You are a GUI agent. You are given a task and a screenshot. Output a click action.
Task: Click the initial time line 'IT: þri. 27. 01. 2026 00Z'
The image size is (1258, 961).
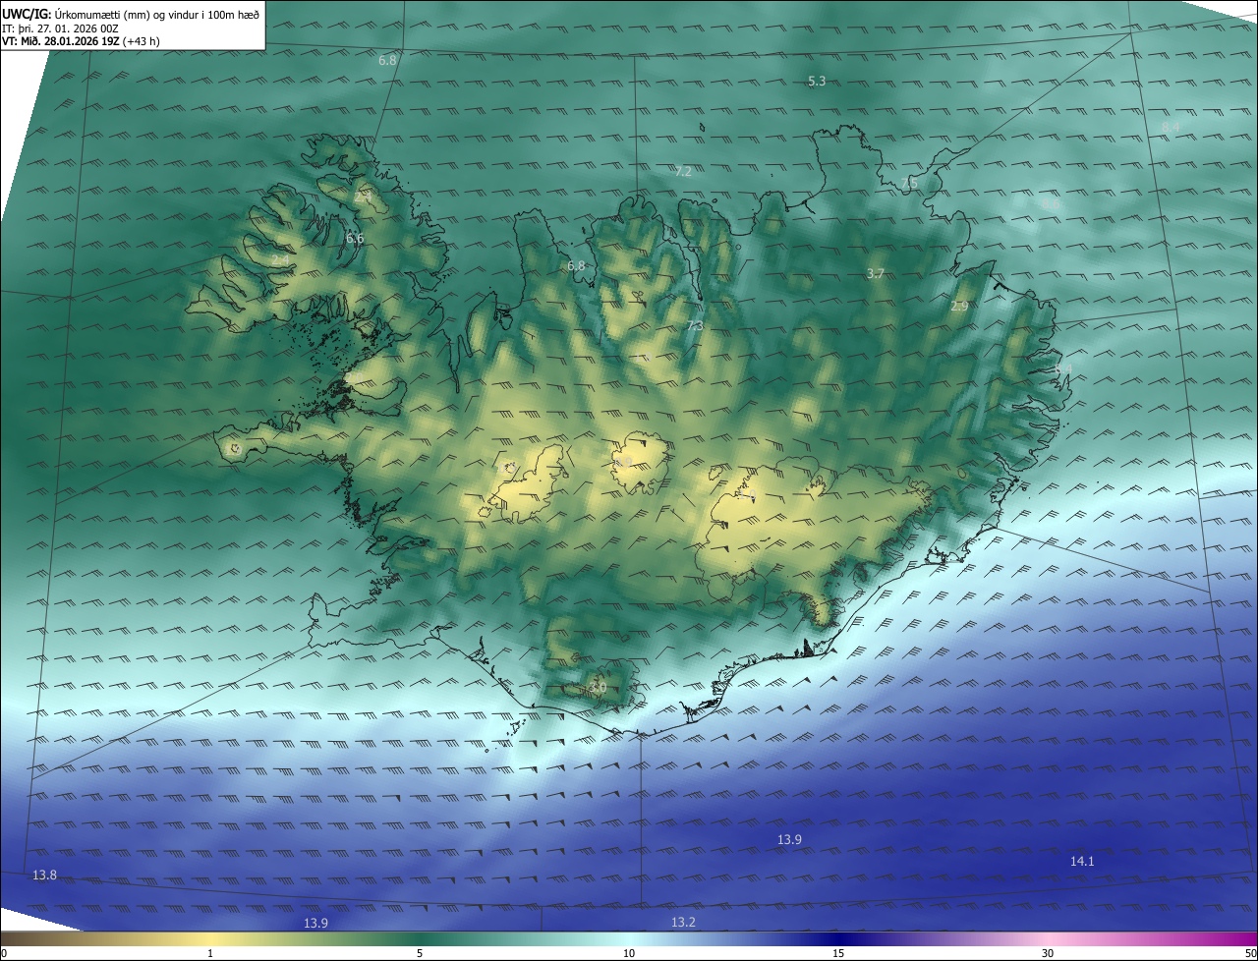[x=61, y=28]
